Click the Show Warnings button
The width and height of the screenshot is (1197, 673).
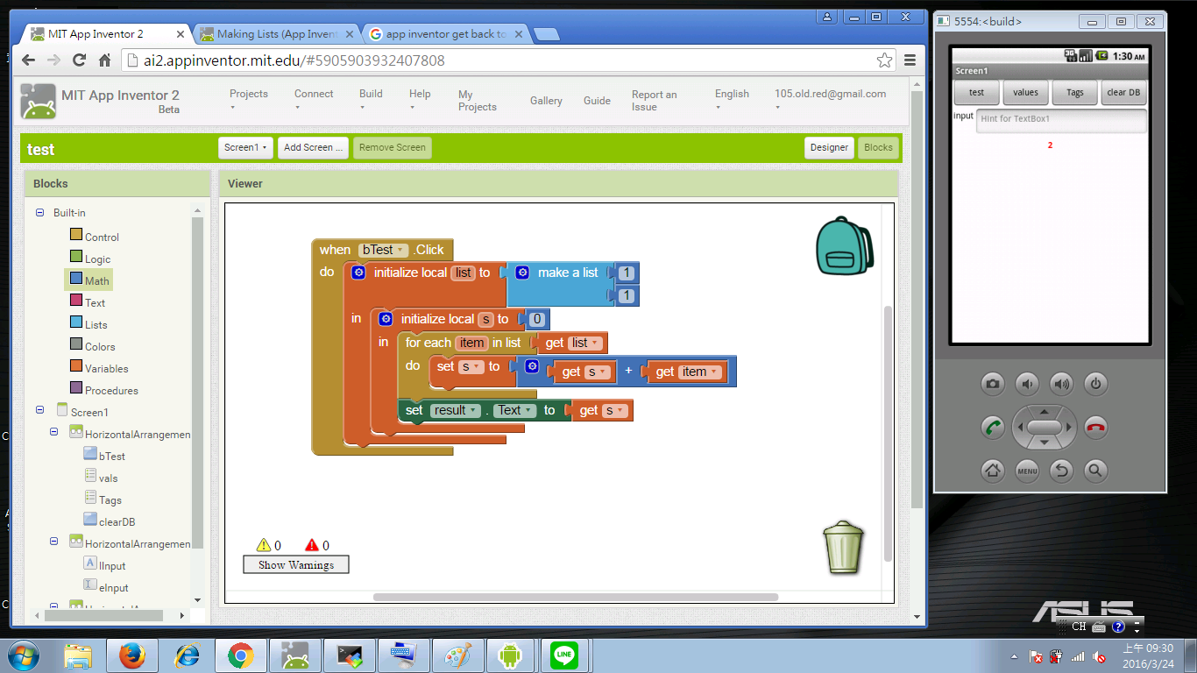(295, 565)
